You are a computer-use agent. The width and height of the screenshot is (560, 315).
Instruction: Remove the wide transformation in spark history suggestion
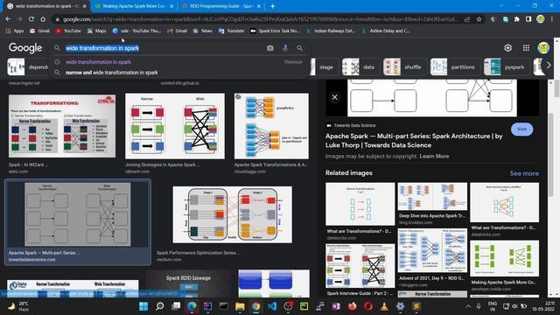293,62
